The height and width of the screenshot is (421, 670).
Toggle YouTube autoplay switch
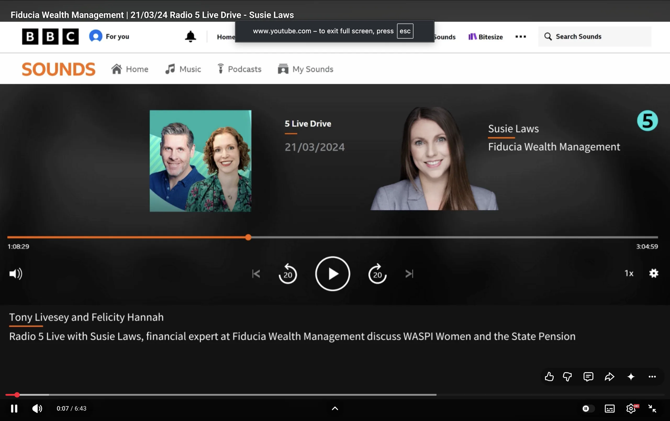(588, 408)
